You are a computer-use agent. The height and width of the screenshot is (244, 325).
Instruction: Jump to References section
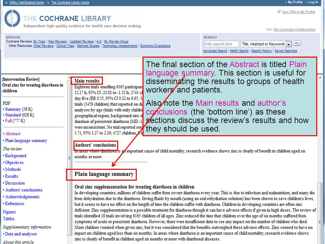coord(15,204)
